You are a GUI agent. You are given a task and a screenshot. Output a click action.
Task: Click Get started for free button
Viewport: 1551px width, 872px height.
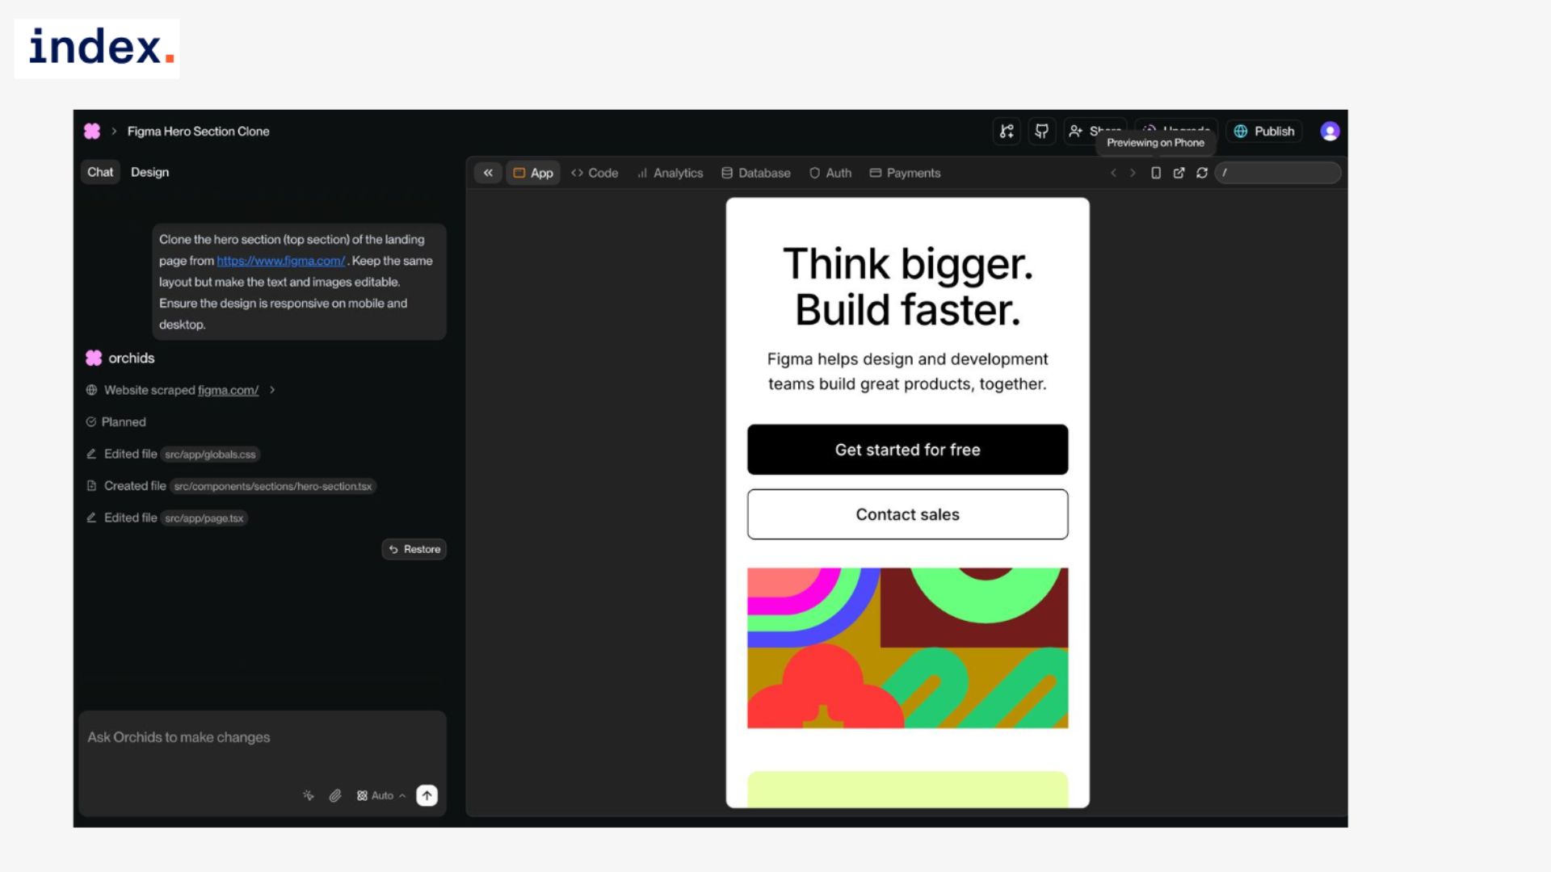[907, 450]
